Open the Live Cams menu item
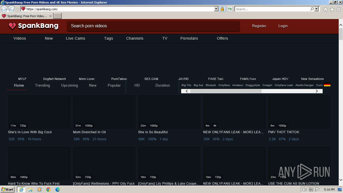The width and height of the screenshot is (343, 193). point(76,38)
